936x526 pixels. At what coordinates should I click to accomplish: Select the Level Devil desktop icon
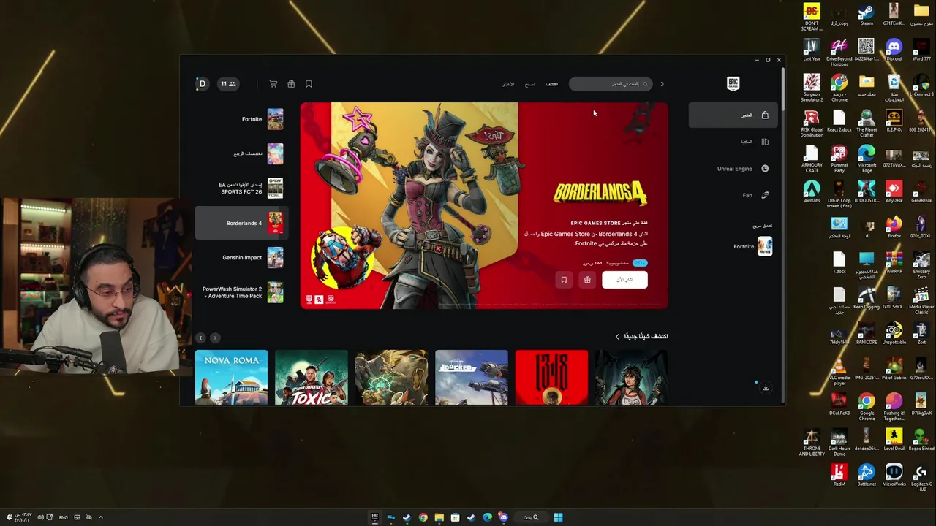click(x=894, y=440)
